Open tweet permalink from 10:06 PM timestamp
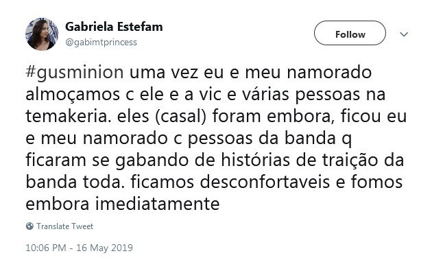This screenshot has width=432, height=260. coord(46,248)
